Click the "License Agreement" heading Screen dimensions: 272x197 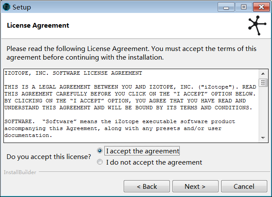[38, 25]
